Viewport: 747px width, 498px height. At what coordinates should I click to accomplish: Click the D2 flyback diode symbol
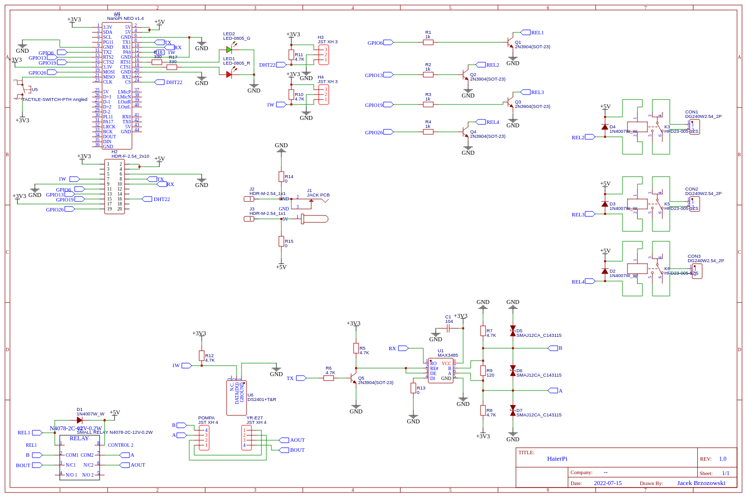click(605, 271)
